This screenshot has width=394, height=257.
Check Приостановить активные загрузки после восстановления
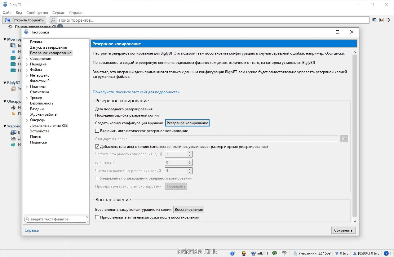[x=97, y=217]
